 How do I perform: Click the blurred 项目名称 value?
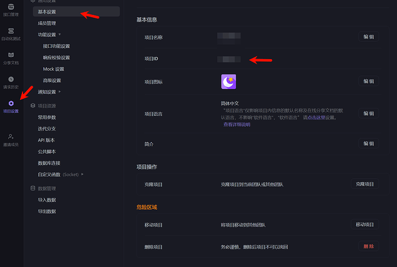pos(229,38)
